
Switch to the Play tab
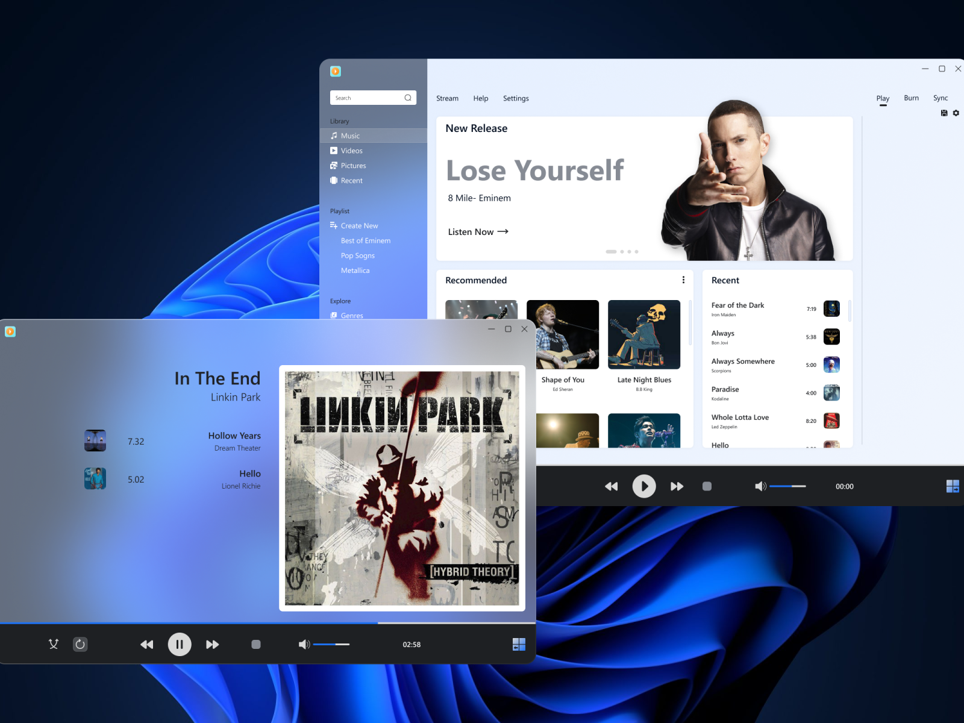click(883, 98)
